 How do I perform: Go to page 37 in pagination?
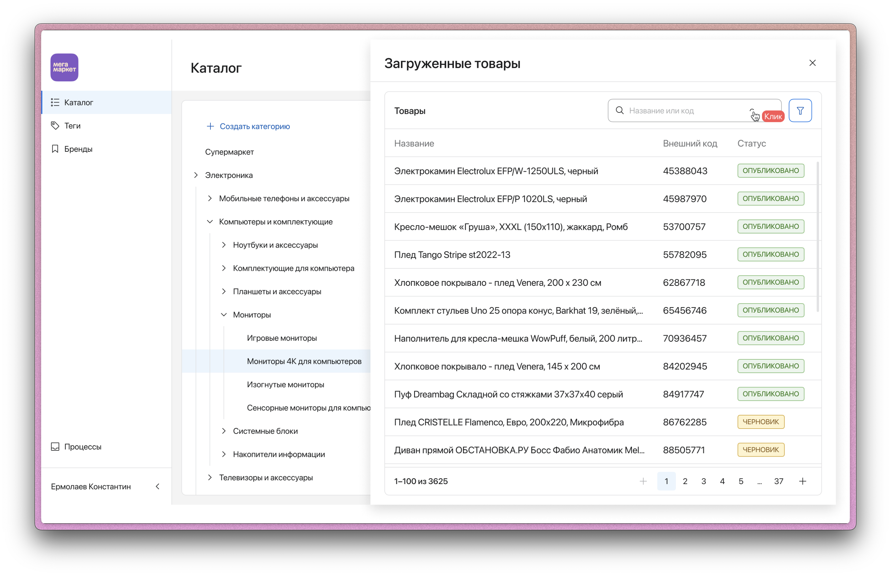(778, 481)
